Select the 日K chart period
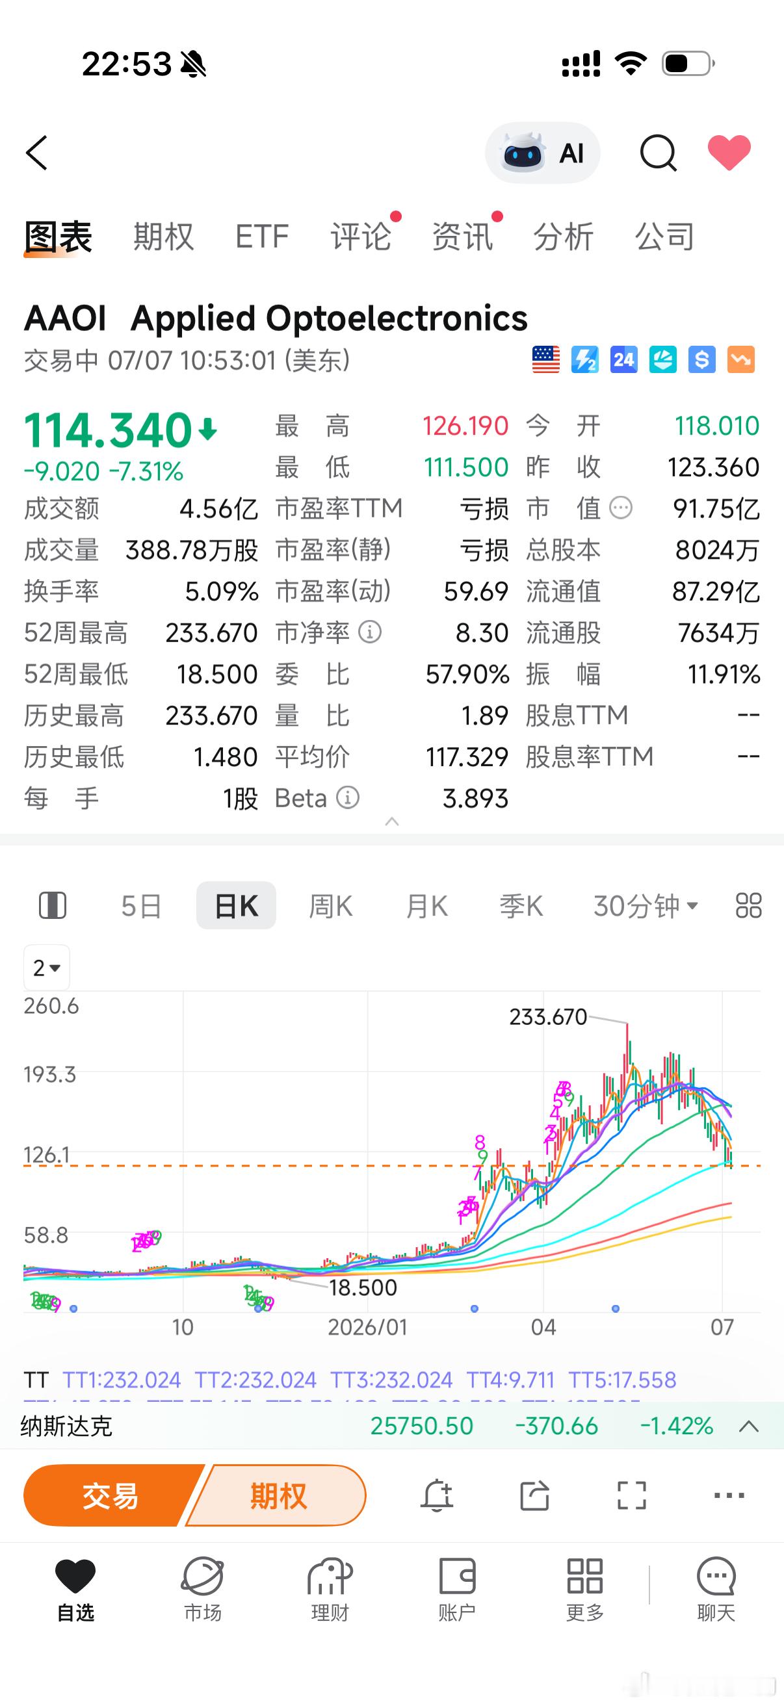The height and width of the screenshot is (1704, 784). click(x=236, y=905)
